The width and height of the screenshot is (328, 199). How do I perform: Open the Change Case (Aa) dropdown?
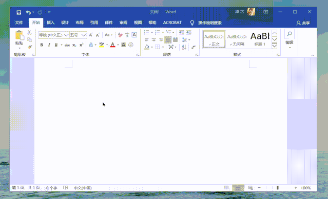[109, 35]
